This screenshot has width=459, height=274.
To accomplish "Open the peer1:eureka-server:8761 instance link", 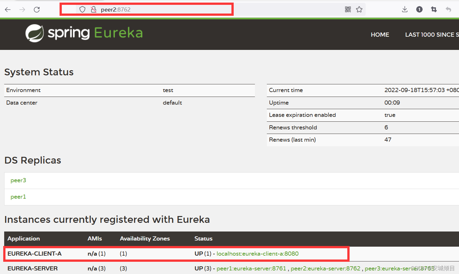I will click(x=251, y=269).
